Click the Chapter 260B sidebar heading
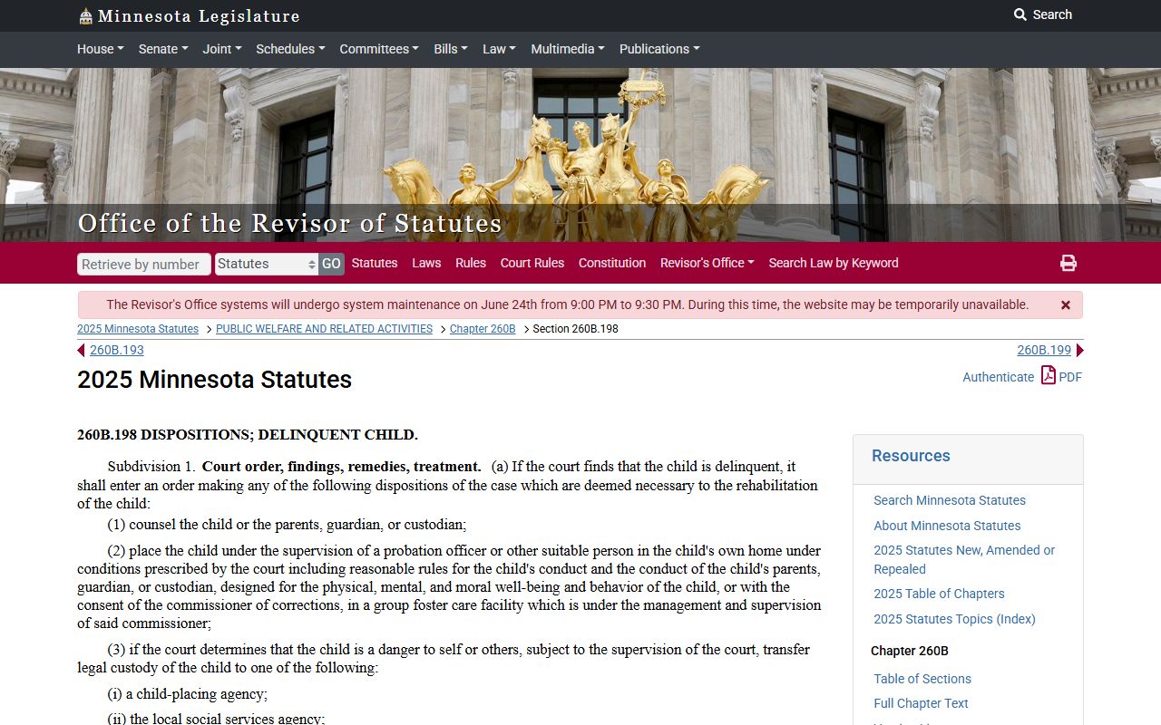The width and height of the screenshot is (1161, 725). click(x=910, y=651)
